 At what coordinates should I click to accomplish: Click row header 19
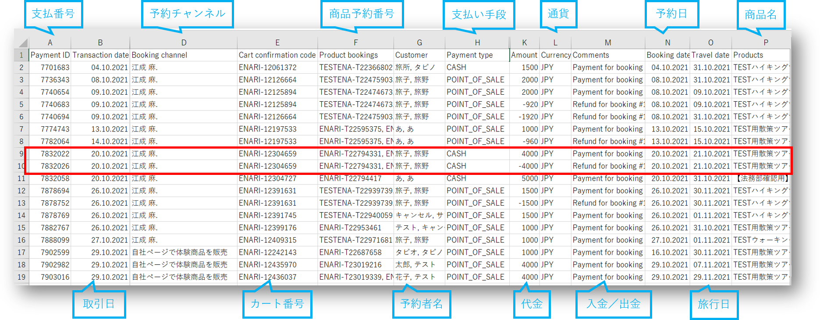point(21,277)
